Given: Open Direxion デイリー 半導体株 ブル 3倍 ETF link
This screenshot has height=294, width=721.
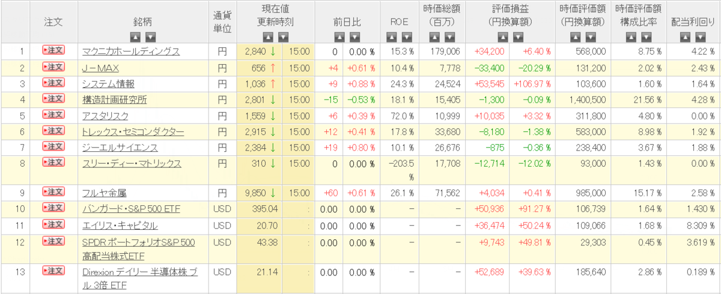Looking at the screenshot, I should coord(141,278).
